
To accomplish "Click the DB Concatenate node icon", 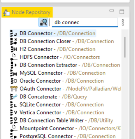I will pyautogui.click(x=14, y=97).
